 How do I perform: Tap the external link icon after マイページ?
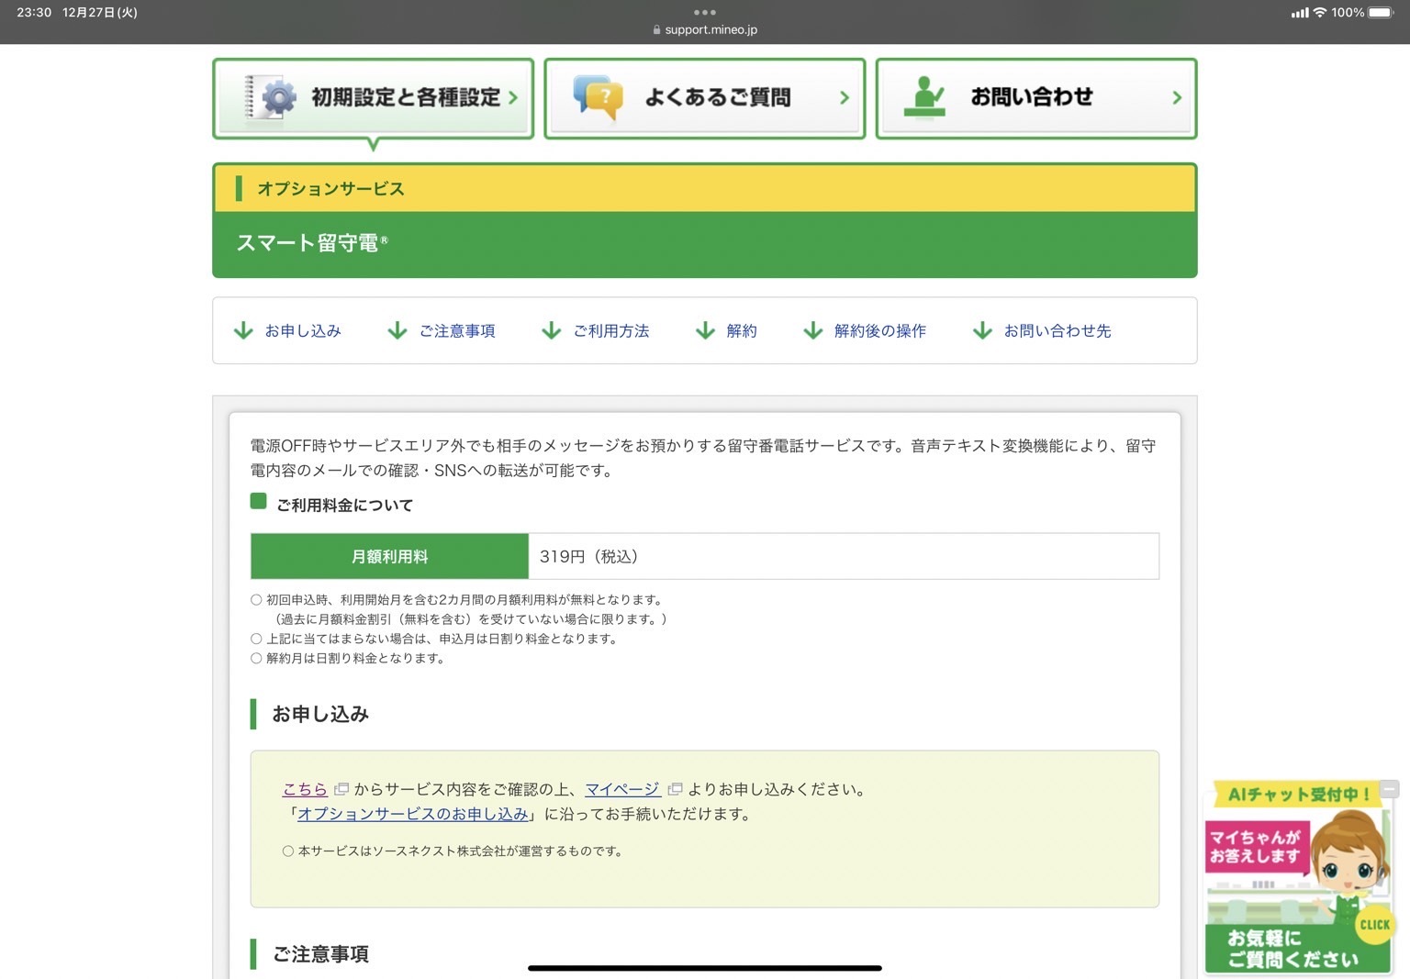tap(675, 789)
